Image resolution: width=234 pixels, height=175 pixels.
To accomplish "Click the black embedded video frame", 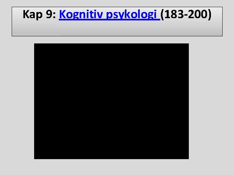I will pos(111,101).
